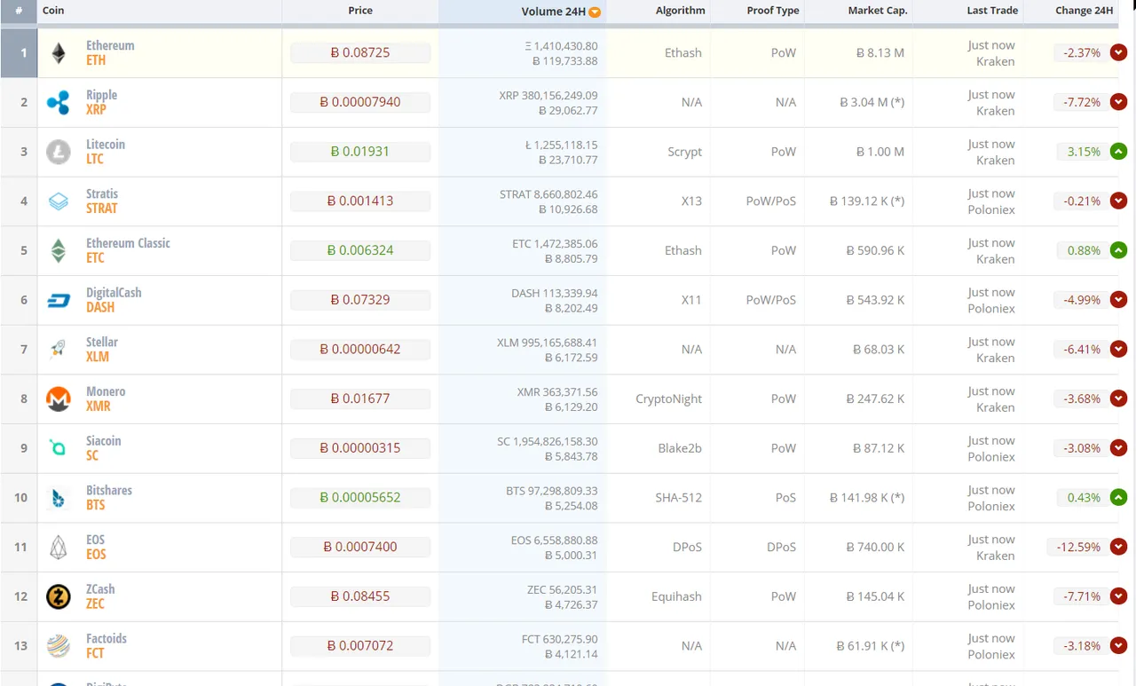Click the Siacoin logo icon
Viewport: 1136px width, 686px height.
pos(59,449)
